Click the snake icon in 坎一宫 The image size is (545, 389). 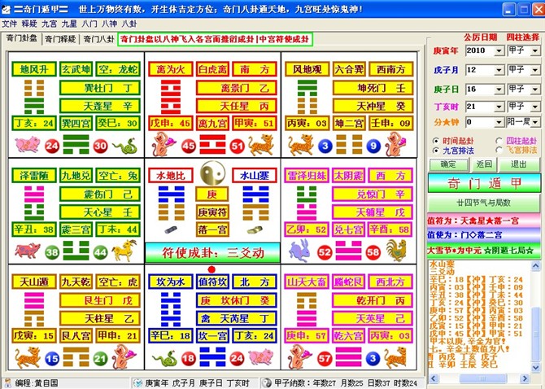164,359
